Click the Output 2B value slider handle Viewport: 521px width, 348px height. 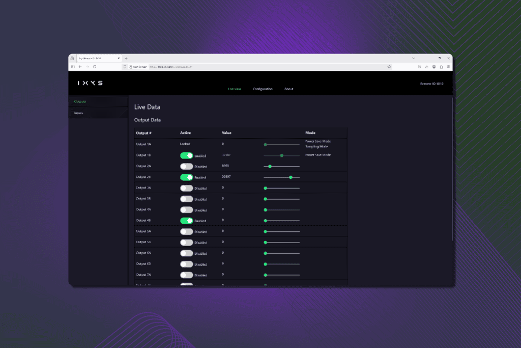[x=291, y=177]
